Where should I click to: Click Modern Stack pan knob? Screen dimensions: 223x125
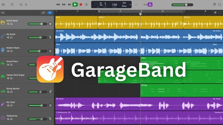click(x=50, y=51)
